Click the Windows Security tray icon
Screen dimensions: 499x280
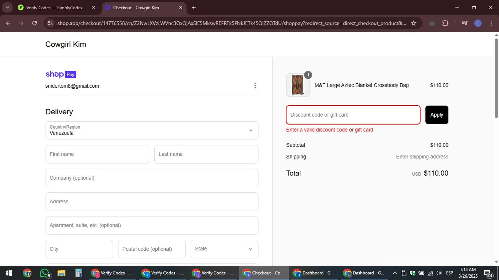pyautogui.click(x=413, y=273)
